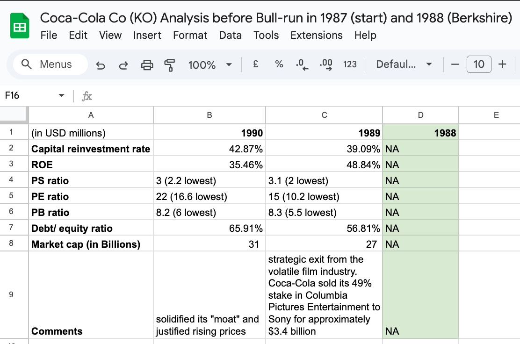Viewport: 520px width, 344px height.
Task: Select cell with value 39.09%
Action: coord(324,149)
